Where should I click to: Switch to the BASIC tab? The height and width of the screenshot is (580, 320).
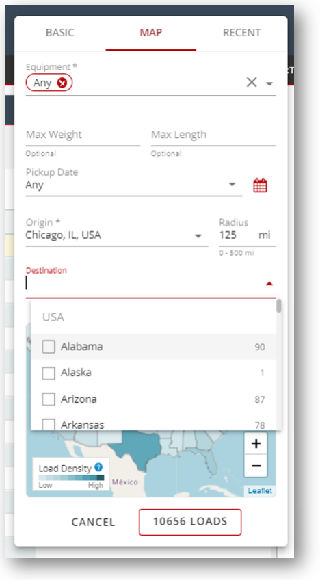point(60,33)
